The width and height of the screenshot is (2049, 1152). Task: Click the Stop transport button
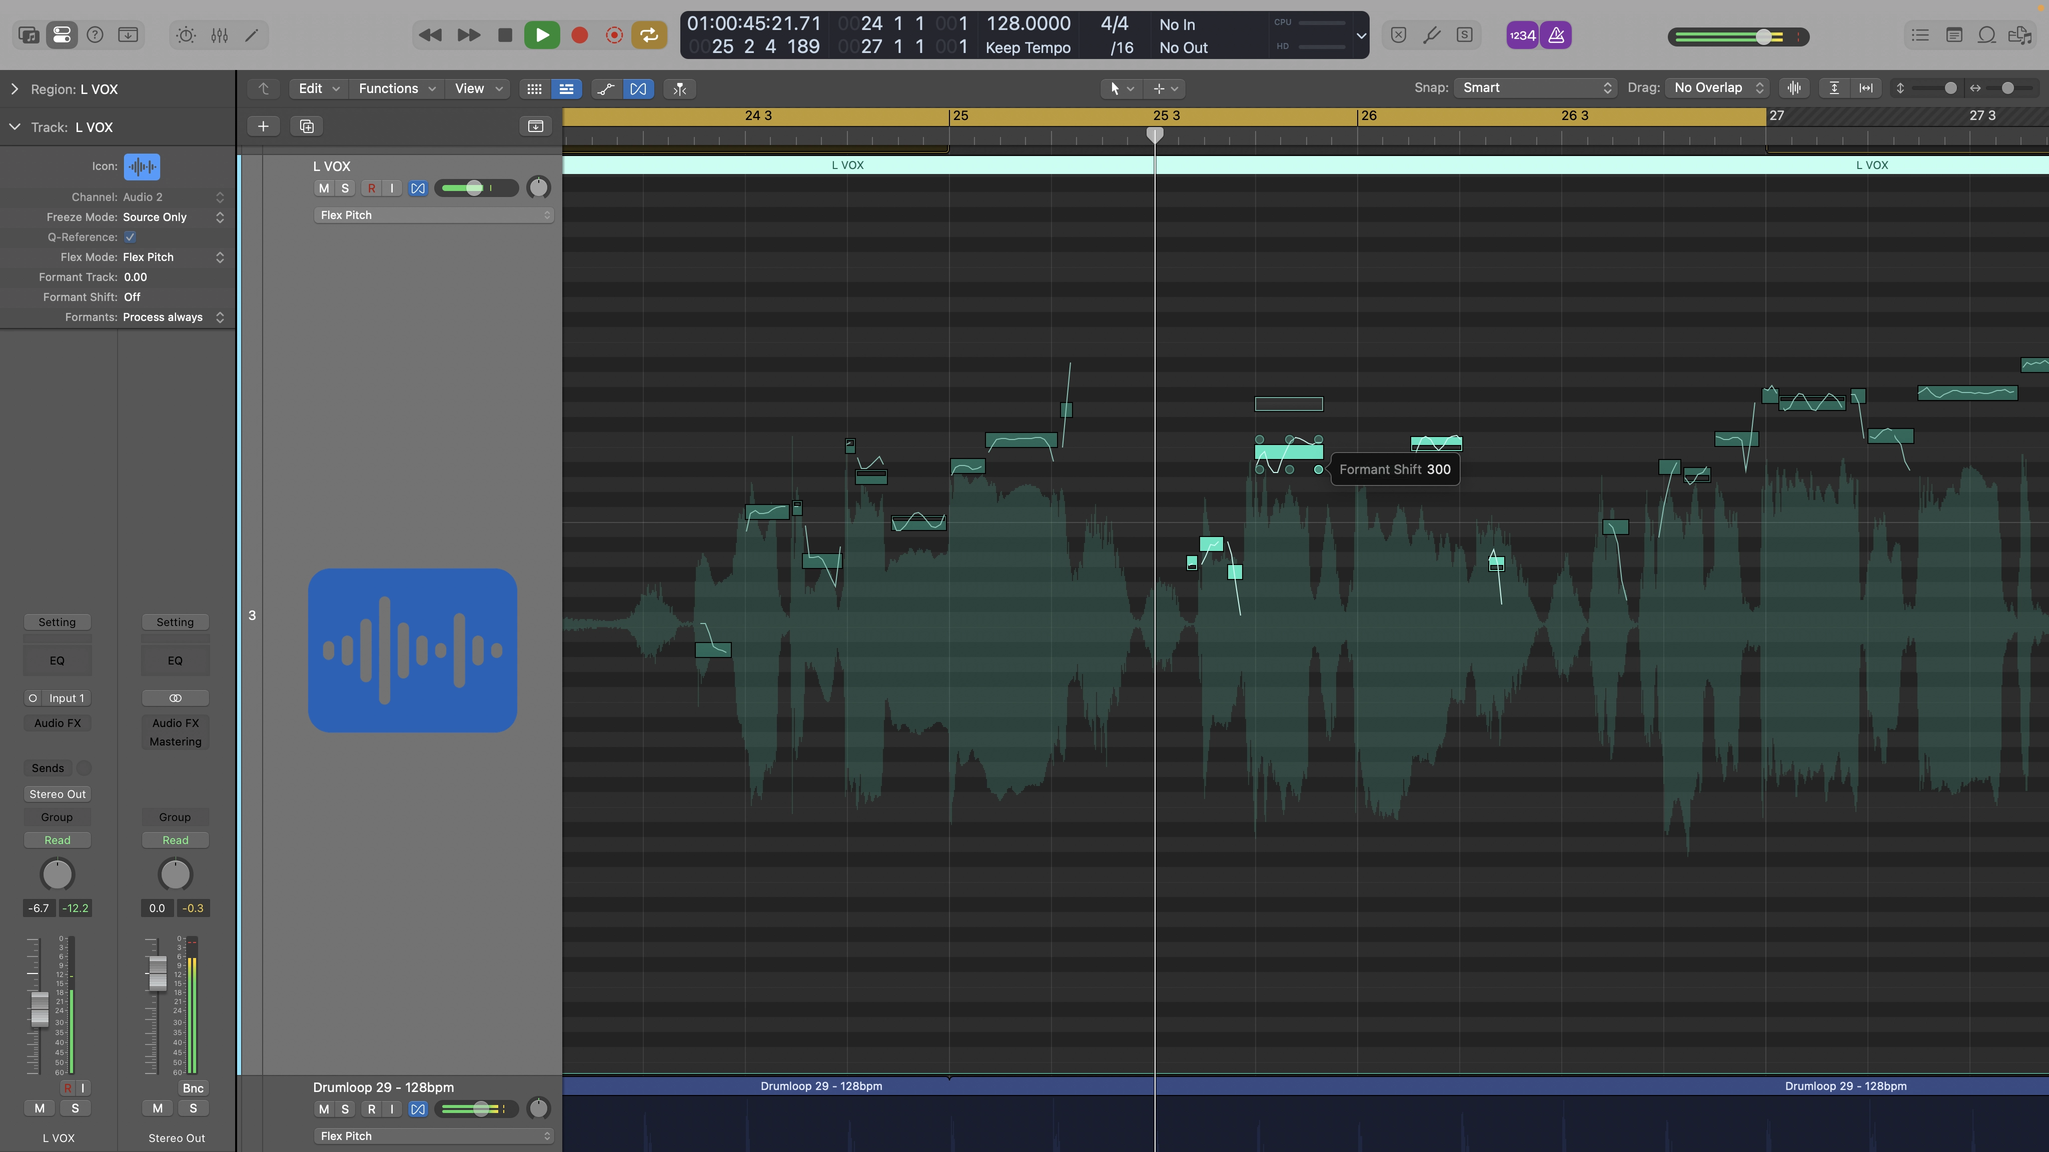(x=505, y=35)
